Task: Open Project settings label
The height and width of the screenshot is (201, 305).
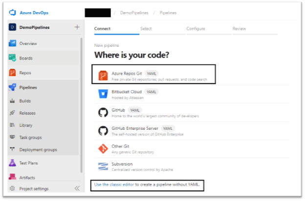Action: click(34, 189)
